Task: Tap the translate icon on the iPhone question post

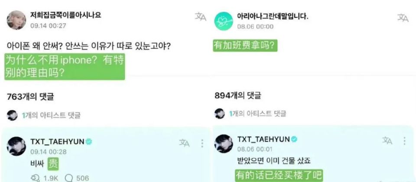Action: tap(200, 17)
